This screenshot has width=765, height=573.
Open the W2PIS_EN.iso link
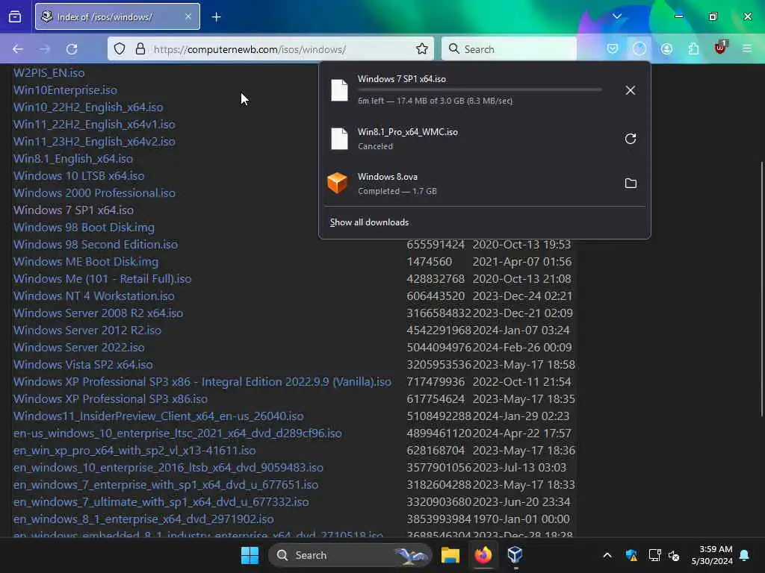(49, 73)
